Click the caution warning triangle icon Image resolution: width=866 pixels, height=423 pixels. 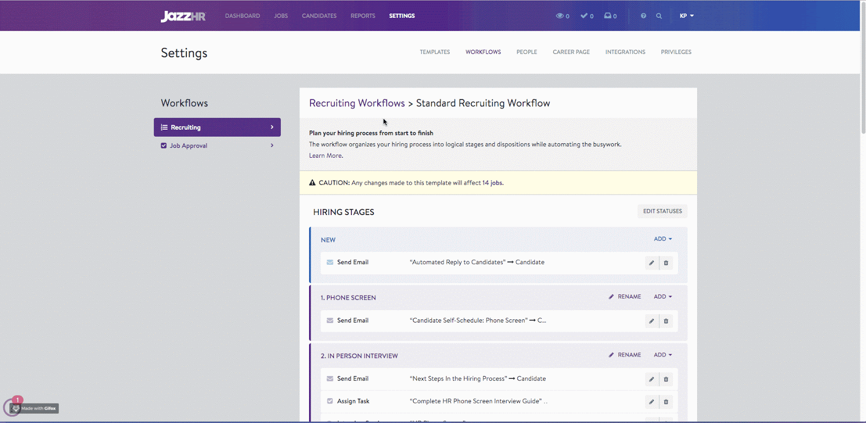point(312,183)
